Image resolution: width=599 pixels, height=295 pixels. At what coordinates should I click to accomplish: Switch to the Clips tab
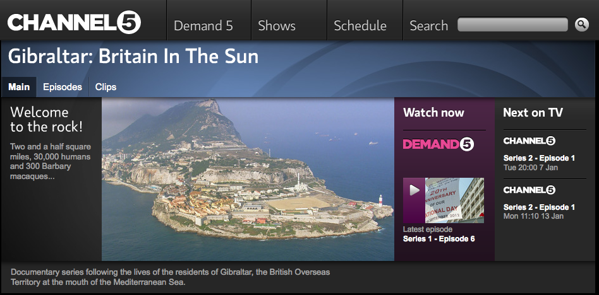click(106, 87)
